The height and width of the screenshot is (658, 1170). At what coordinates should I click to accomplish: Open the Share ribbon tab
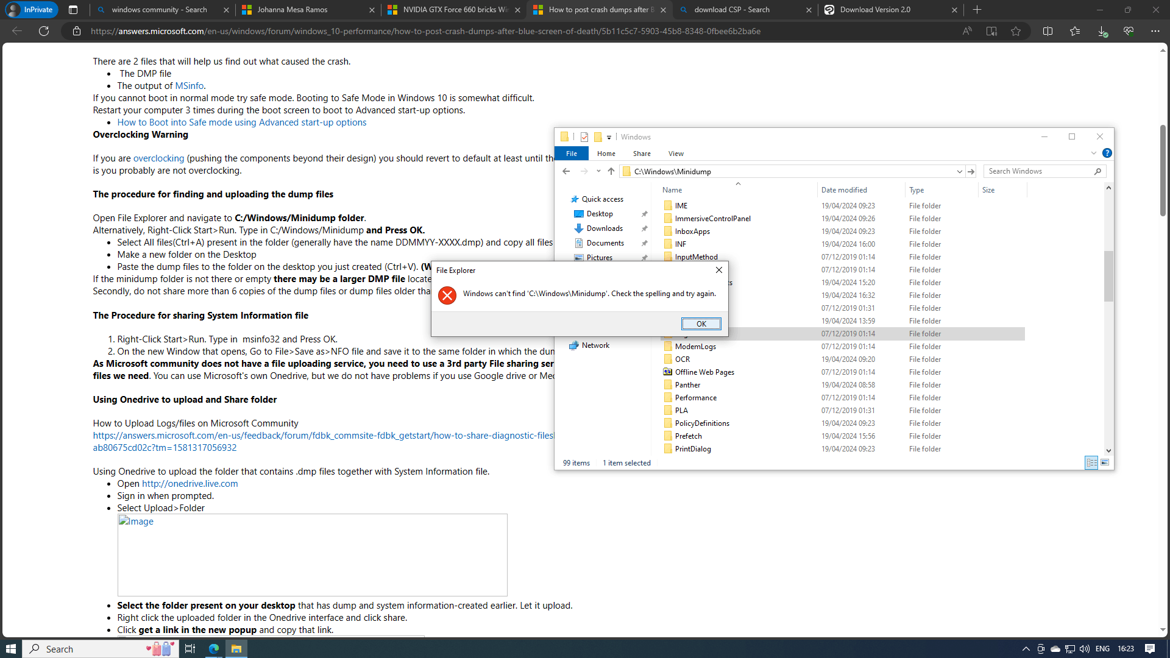click(642, 154)
